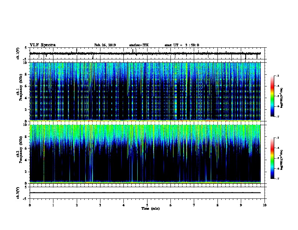Image resolution: width=298 pixels, height=230 pixels.
Task: Select the date text "Feb. 26, 2019"
Action: [x=105, y=45]
